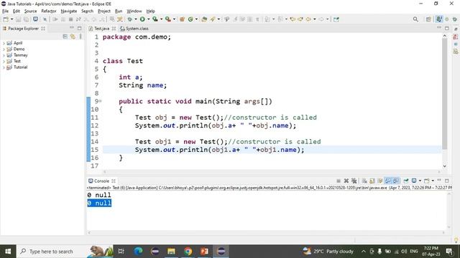Viewport: 460px width, 258px height.
Task: Switch to the System.class editor tab
Action: pos(134,29)
